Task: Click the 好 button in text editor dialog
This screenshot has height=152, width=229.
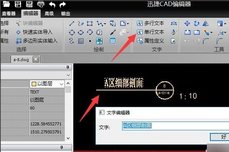Action: click(219, 137)
